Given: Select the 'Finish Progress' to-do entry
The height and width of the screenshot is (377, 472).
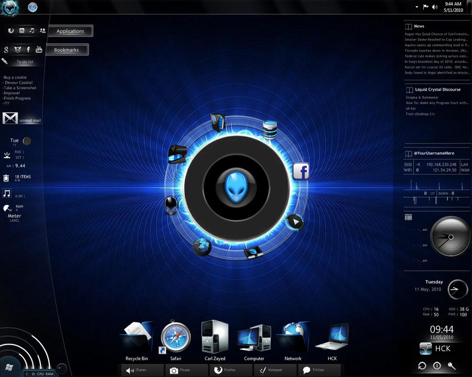Looking at the screenshot, I should pyautogui.click(x=17, y=98).
